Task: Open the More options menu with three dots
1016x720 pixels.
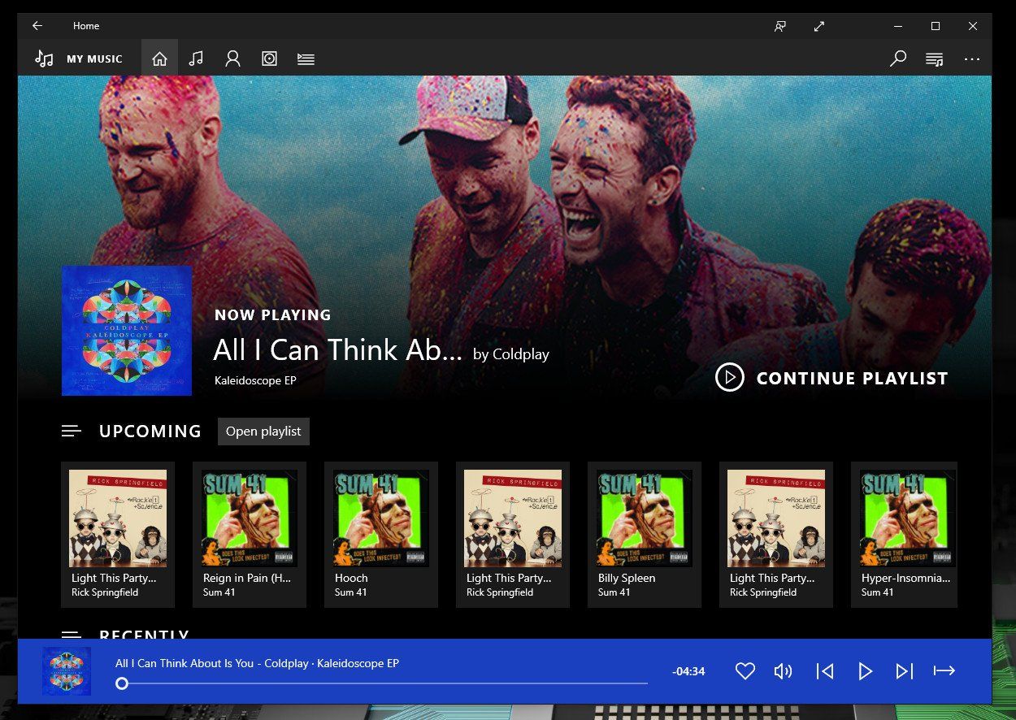Action: [972, 58]
